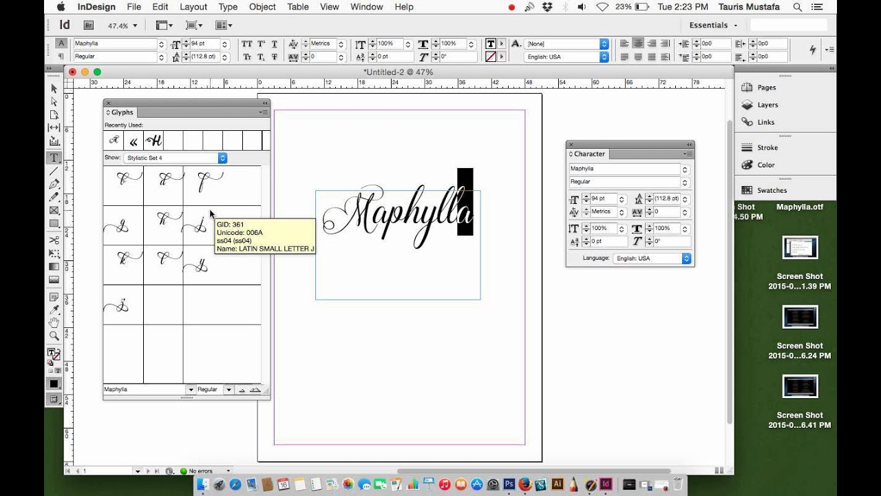Open View Options dropdown in application bar

click(x=164, y=25)
